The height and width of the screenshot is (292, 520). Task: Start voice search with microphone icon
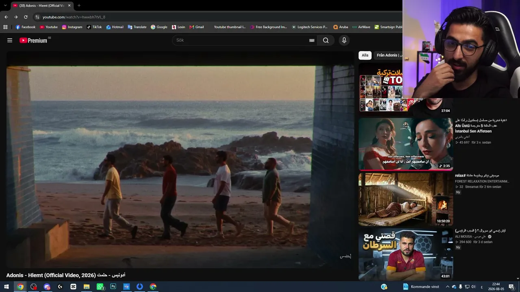(x=344, y=40)
